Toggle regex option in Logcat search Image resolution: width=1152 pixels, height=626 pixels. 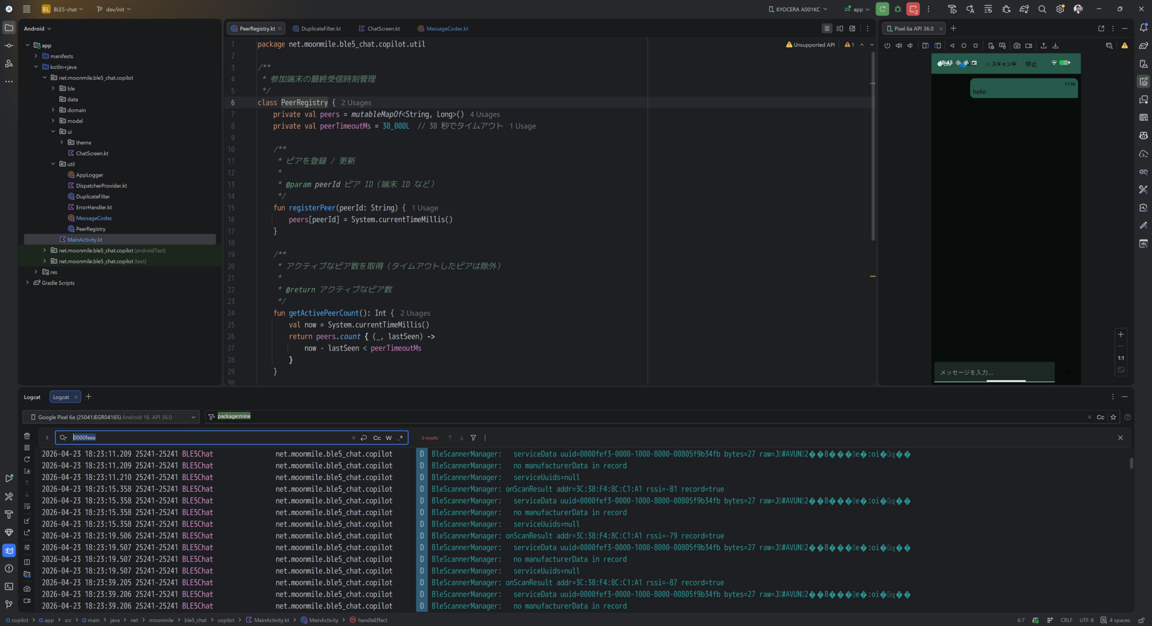click(x=400, y=438)
